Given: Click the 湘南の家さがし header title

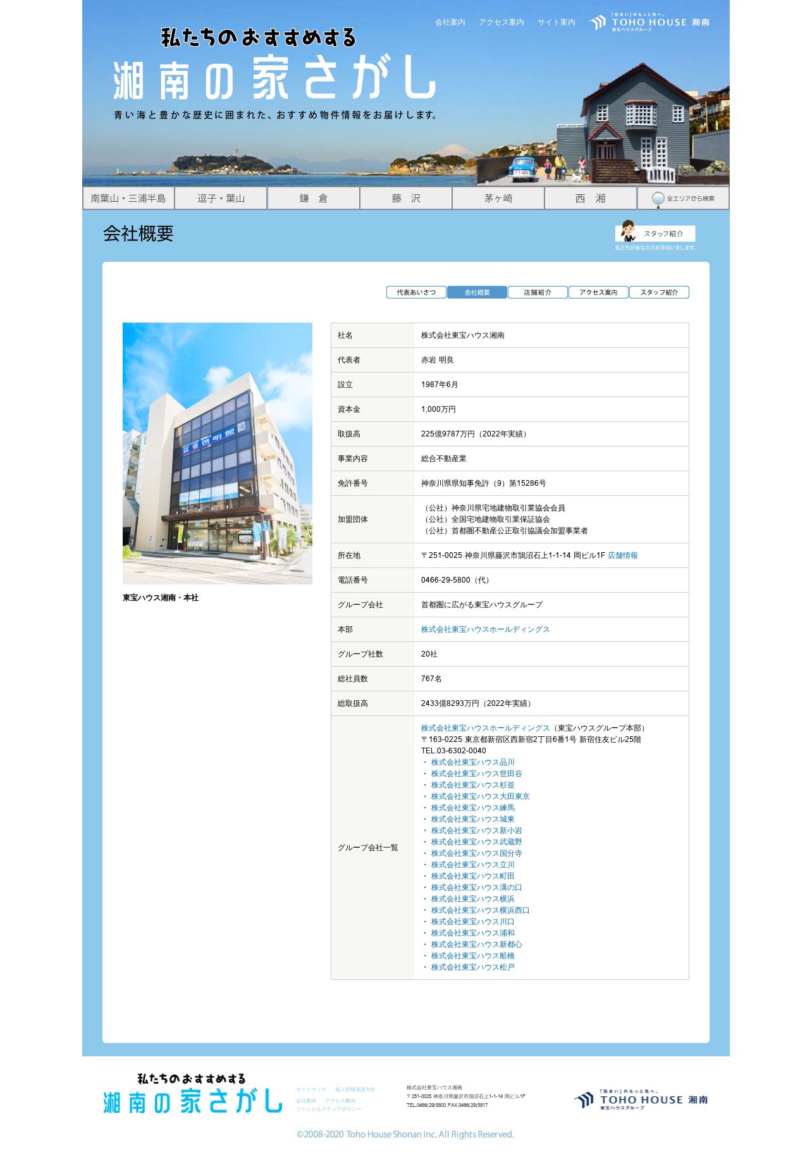Looking at the screenshot, I should tap(274, 78).
